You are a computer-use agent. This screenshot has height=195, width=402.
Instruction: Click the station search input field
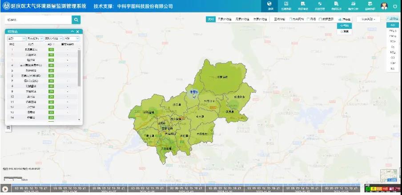pyautogui.click(x=38, y=20)
